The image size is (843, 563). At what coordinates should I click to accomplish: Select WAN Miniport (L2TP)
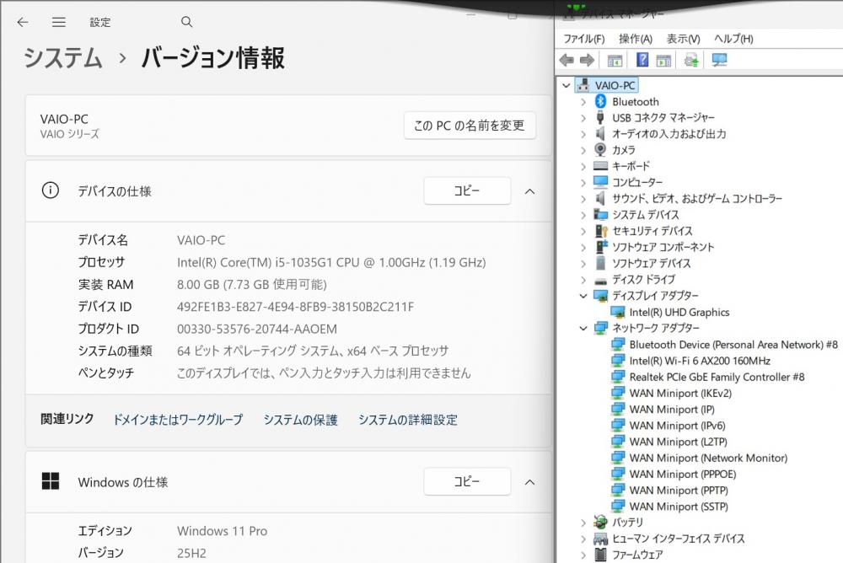point(678,442)
